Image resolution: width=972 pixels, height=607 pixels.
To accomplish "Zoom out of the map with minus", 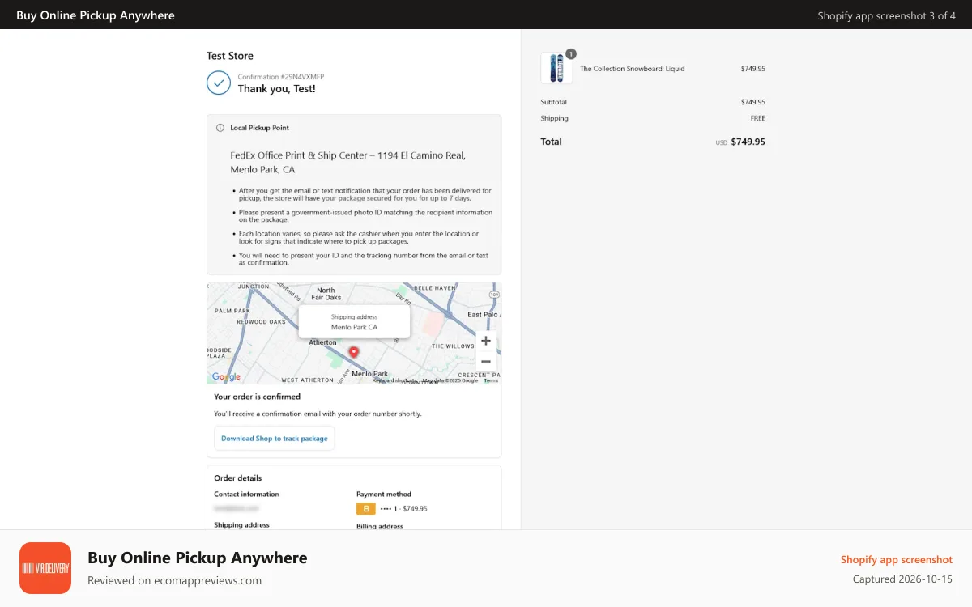I will coord(486,361).
